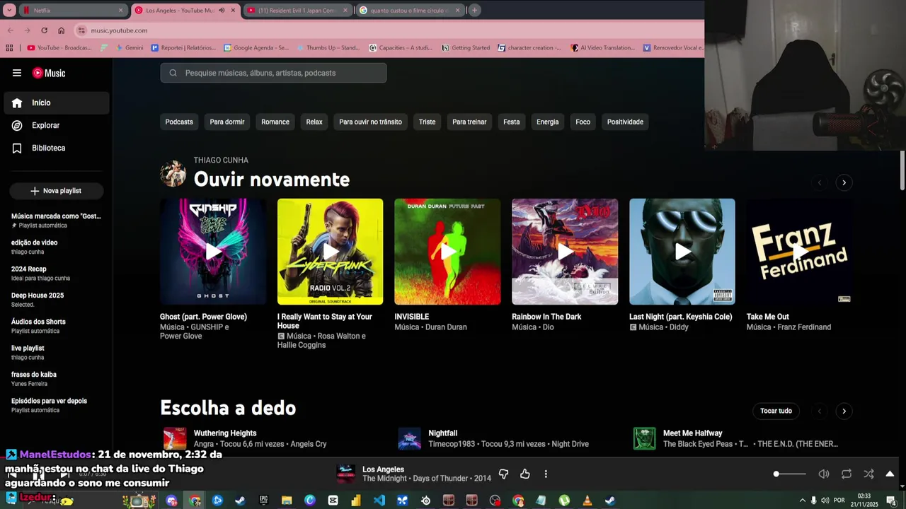Click Tocar tudo button
The width and height of the screenshot is (906, 509).
pyautogui.click(x=776, y=411)
